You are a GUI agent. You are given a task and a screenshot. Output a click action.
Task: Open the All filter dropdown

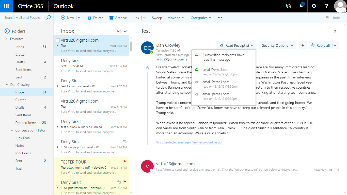tap(121, 31)
